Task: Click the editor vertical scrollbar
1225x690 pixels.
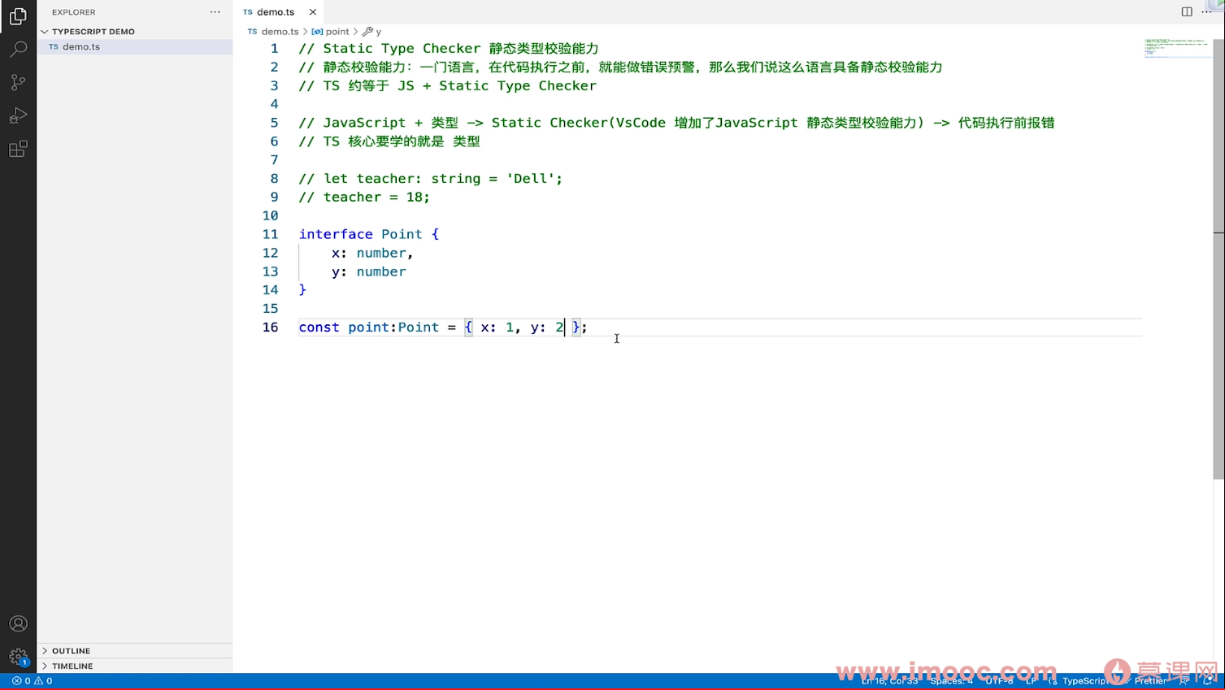Action: 1218,260
